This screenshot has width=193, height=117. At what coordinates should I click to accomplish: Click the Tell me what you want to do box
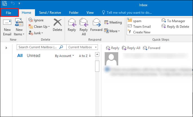pyautogui.click(x=127, y=13)
